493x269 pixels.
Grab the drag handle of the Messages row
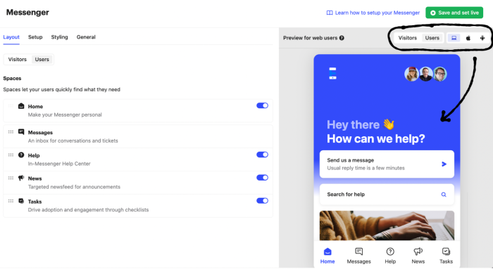[x=11, y=132]
